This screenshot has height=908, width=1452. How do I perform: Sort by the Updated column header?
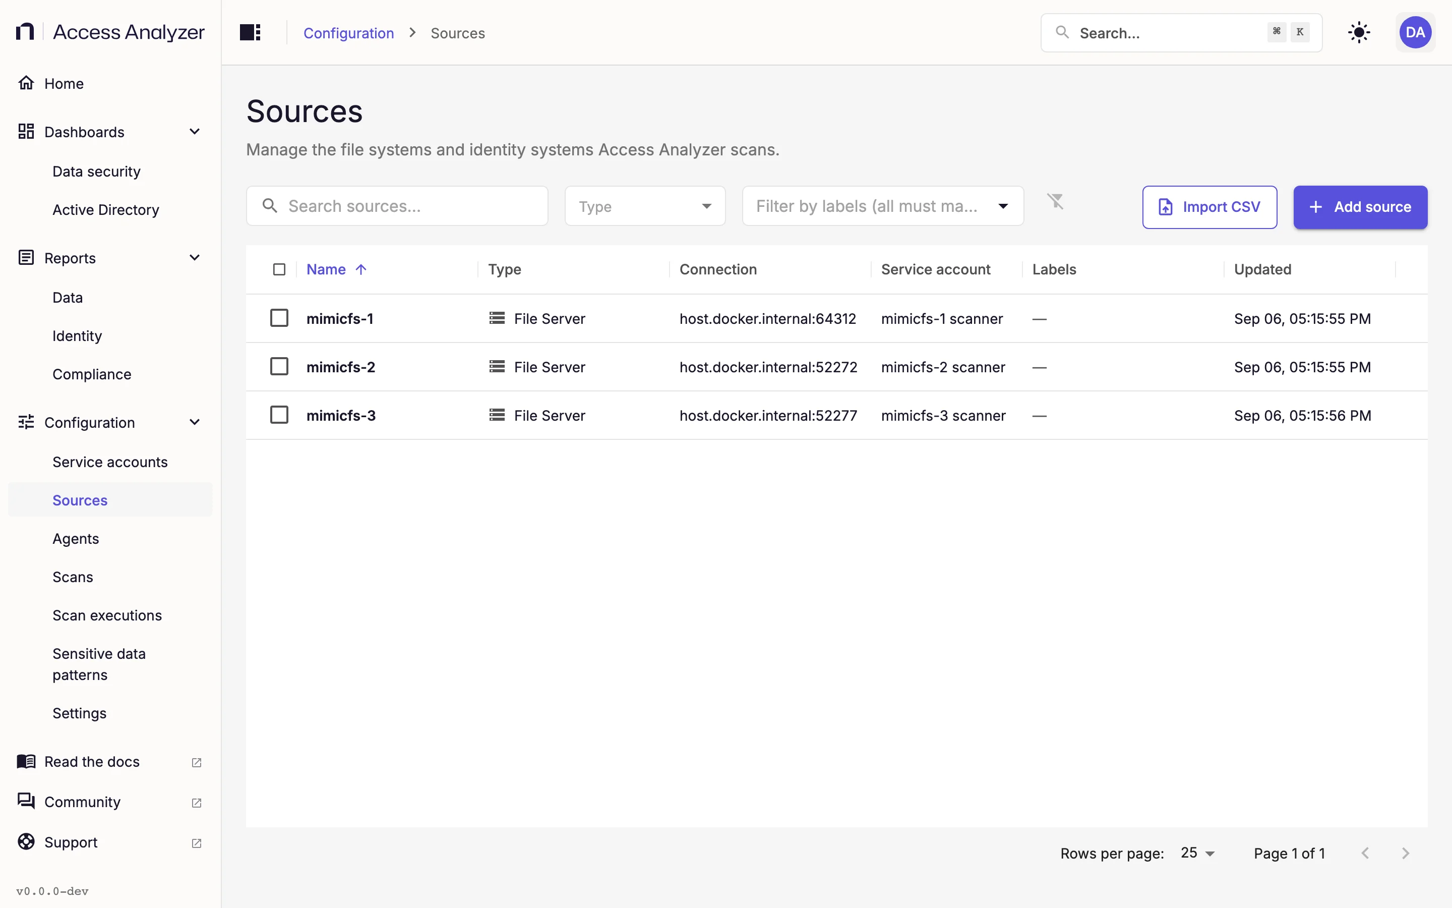(1262, 270)
